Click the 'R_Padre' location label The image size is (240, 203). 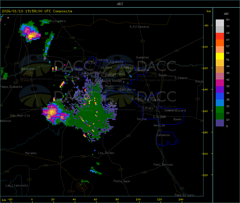coord(153,100)
